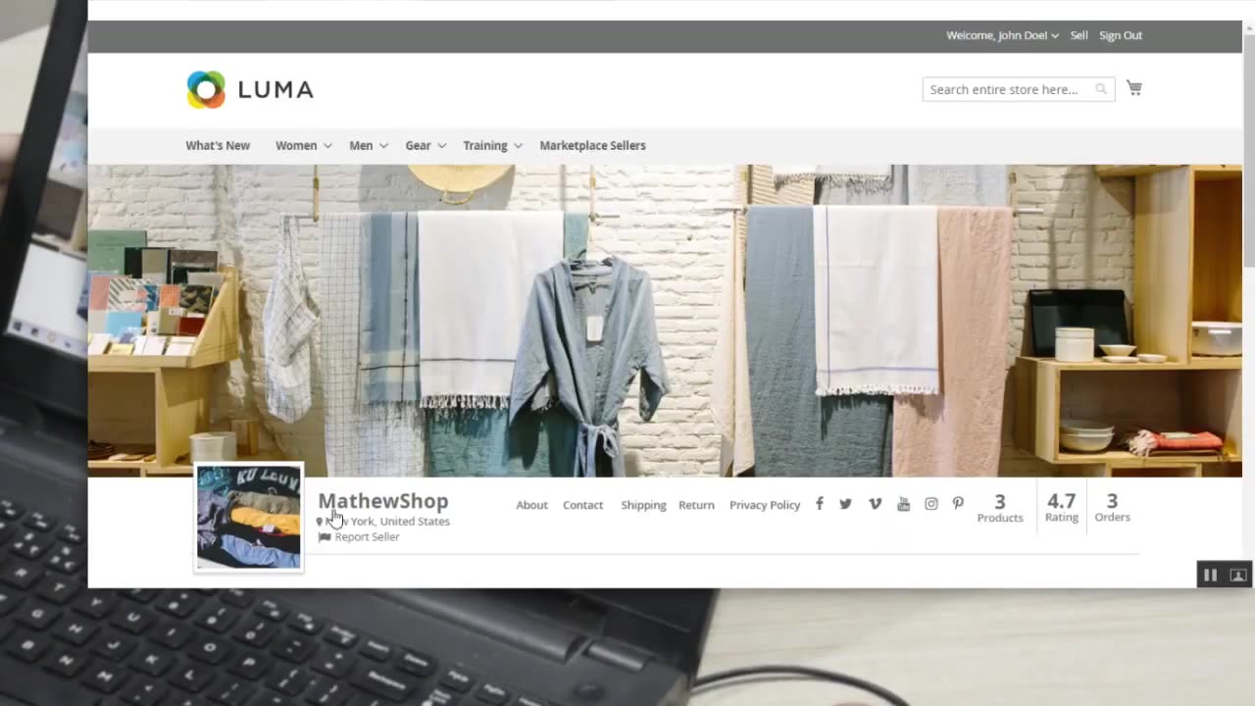Toggle picture-in-picture overlay button

[1237, 575]
